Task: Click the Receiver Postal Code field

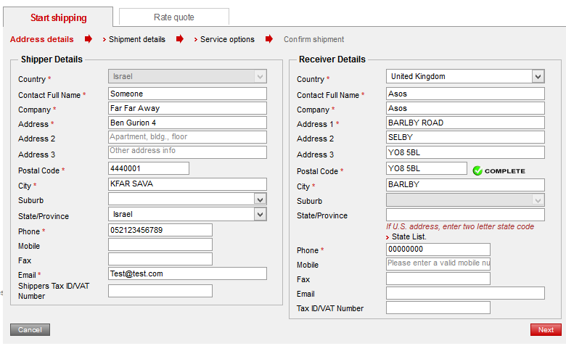Action: [x=426, y=168]
